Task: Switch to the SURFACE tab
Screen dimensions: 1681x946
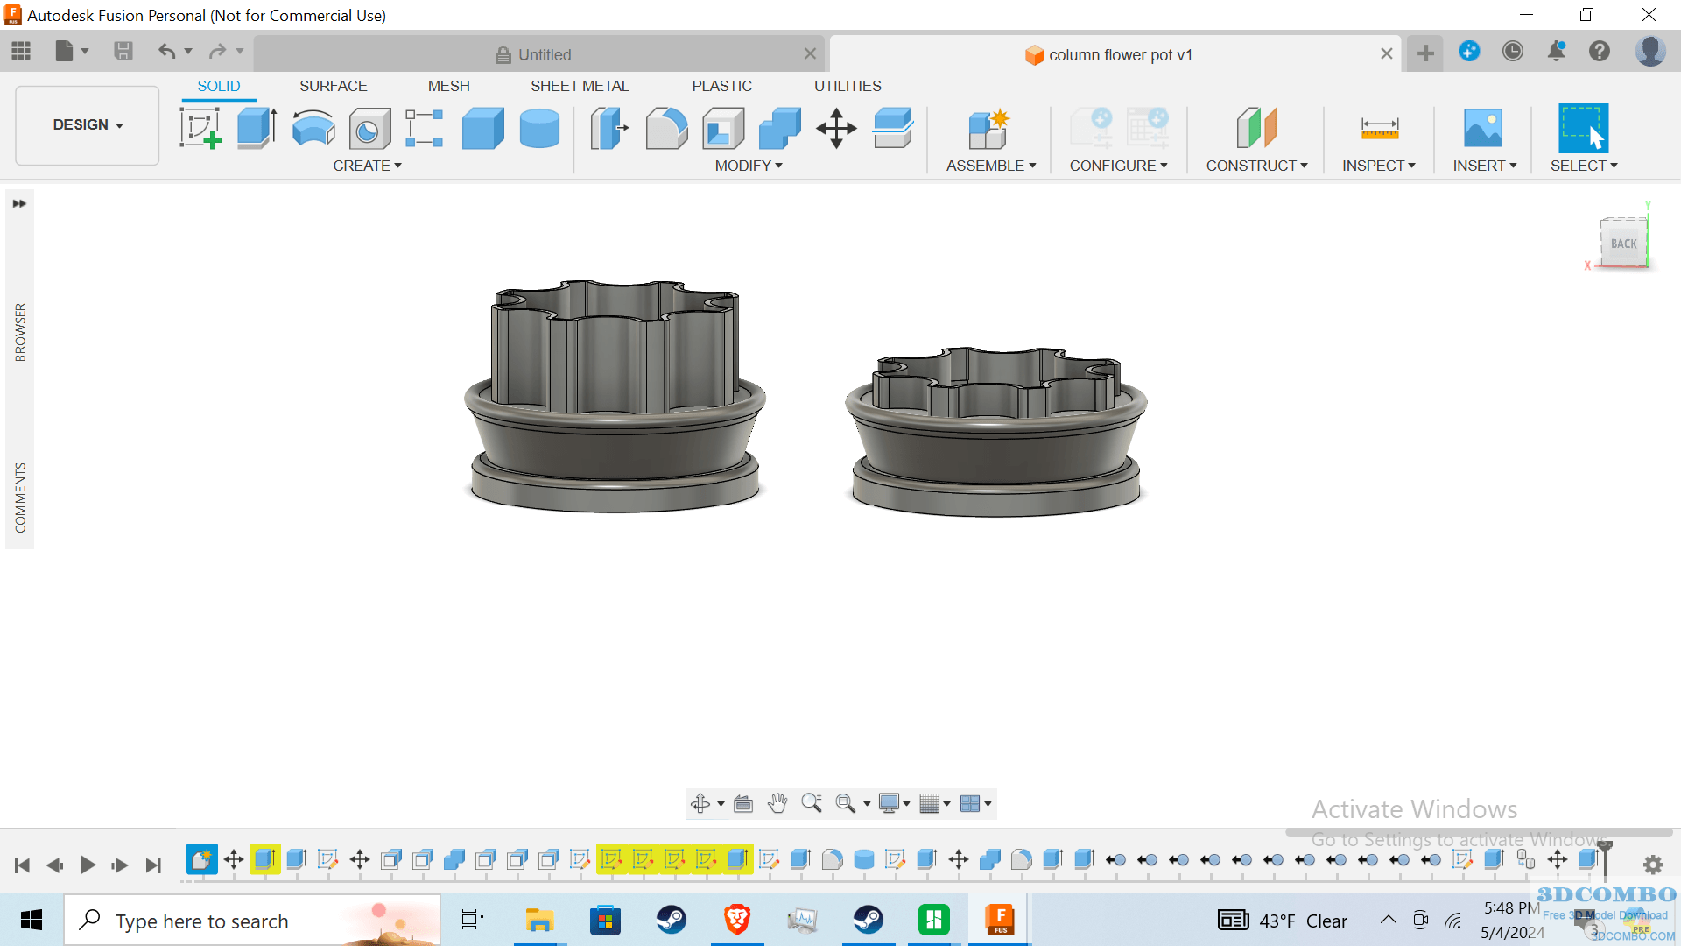Action: (333, 85)
